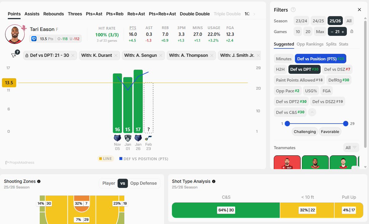Remove the With: J. Smith Jr. filter
The height and width of the screenshot is (224, 369).
tap(258, 55)
